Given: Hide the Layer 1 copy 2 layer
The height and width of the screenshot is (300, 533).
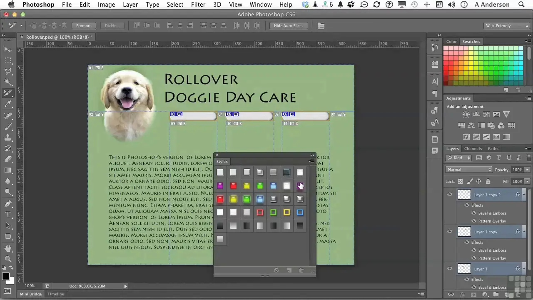Looking at the screenshot, I should tap(450, 195).
